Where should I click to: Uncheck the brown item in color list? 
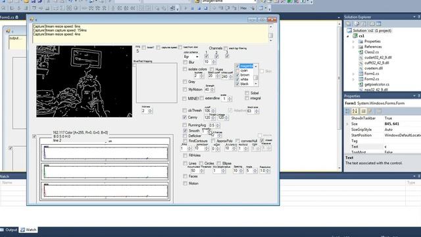pyautogui.click(x=237, y=75)
